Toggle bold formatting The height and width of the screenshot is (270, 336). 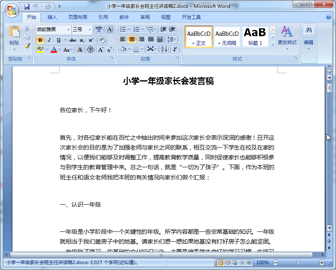(x=40, y=40)
